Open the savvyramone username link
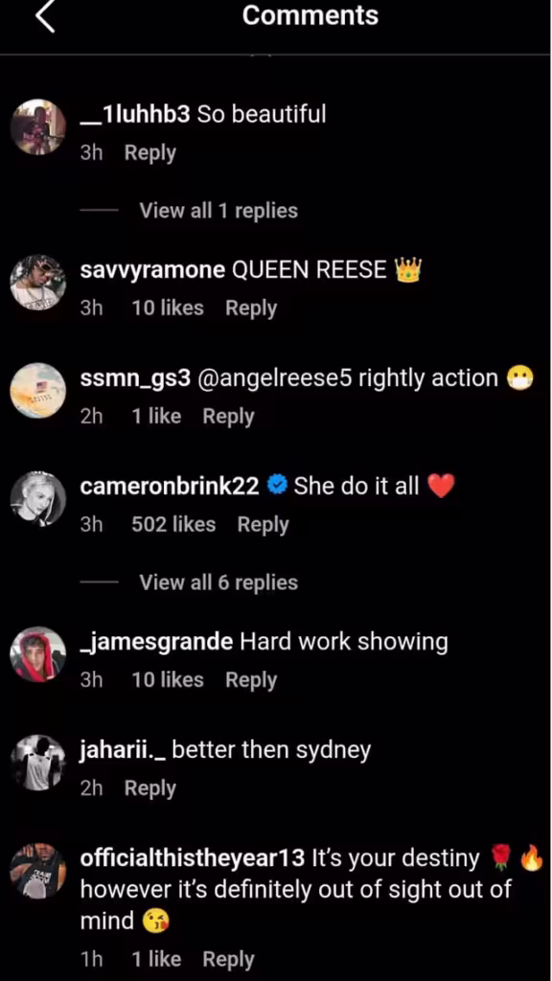The width and height of the screenshot is (552, 981). click(x=152, y=270)
